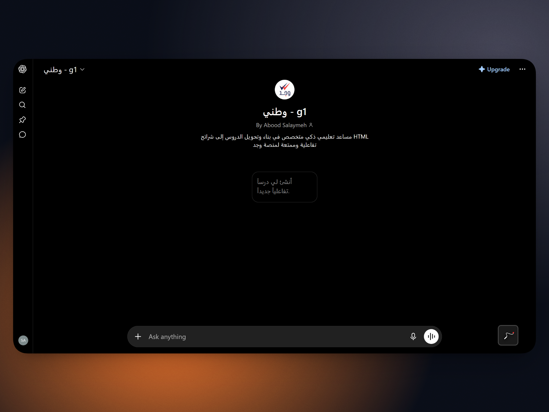
Task: Click the Upgrade button
Action: (x=494, y=69)
